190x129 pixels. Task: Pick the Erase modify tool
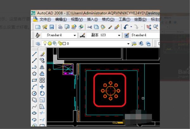point(42,54)
